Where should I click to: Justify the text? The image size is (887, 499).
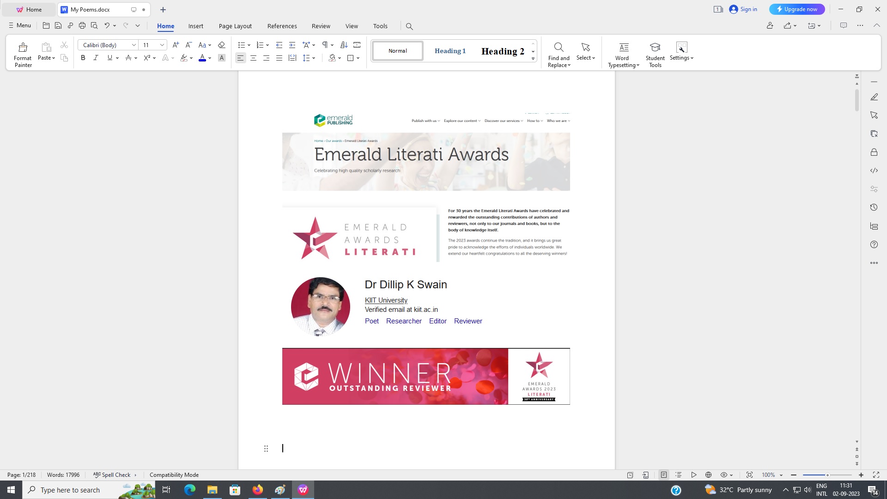(279, 58)
